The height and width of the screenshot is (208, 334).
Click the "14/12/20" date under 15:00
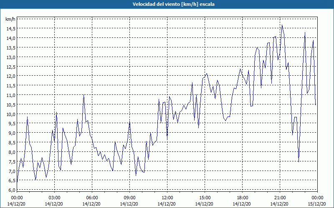pyautogui.click(x=205, y=204)
